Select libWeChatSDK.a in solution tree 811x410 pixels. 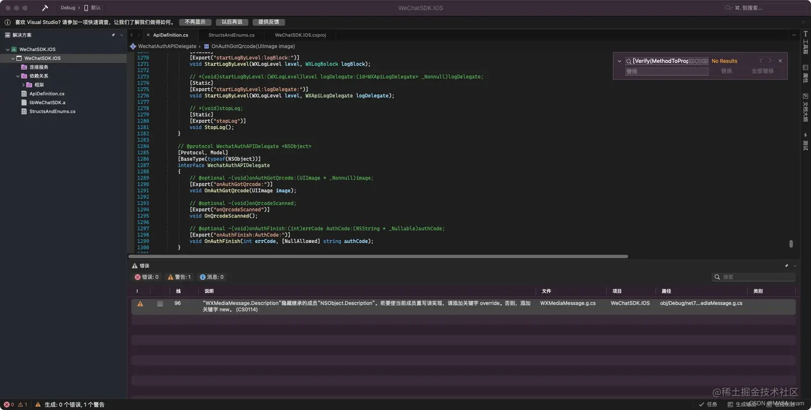tap(47, 102)
